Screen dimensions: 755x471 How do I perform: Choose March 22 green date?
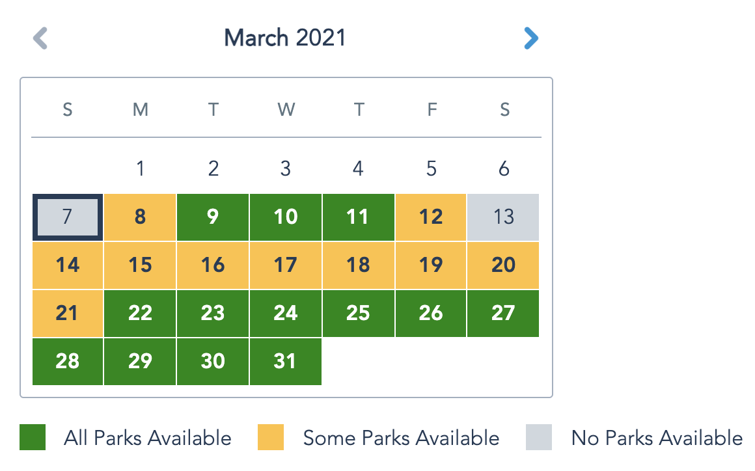click(140, 314)
